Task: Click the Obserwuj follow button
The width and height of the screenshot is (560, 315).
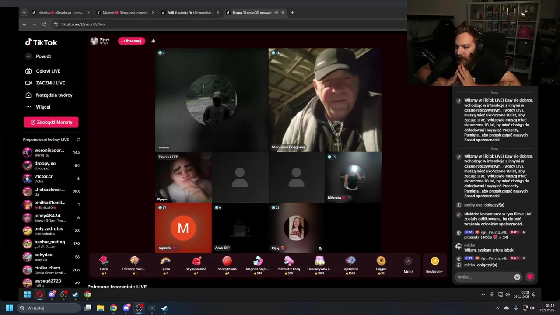Action: [x=132, y=41]
